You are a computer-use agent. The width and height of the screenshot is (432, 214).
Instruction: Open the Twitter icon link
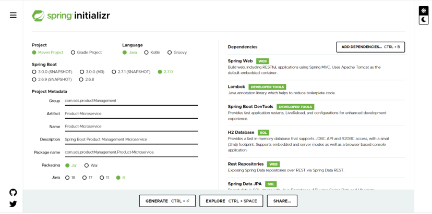[x=13, y=204]
